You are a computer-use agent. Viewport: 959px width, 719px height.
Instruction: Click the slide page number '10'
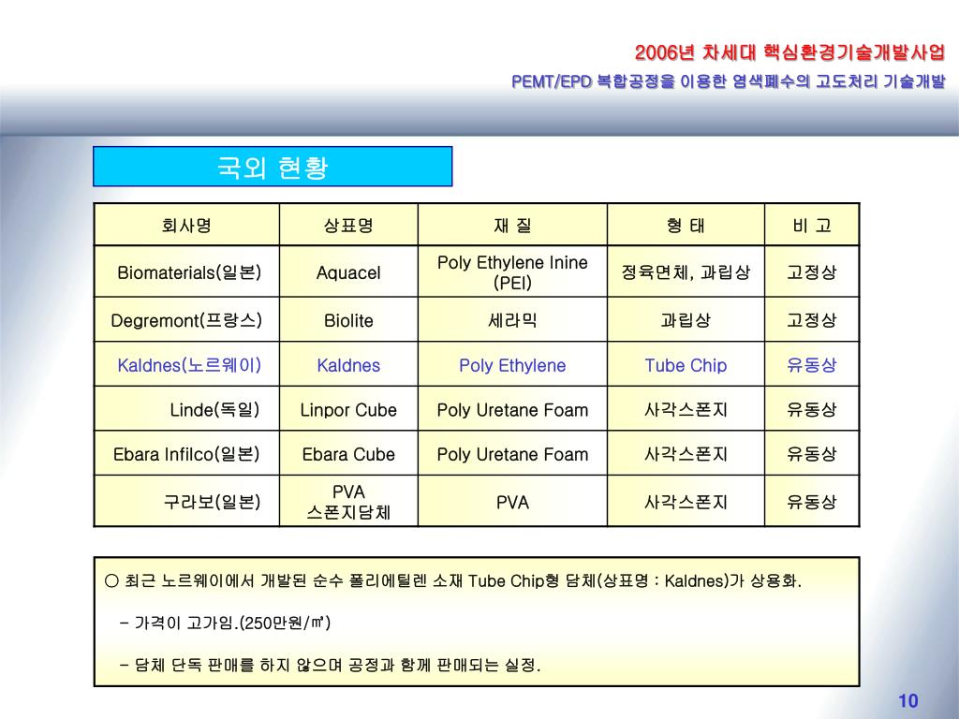tap(908, 700)
